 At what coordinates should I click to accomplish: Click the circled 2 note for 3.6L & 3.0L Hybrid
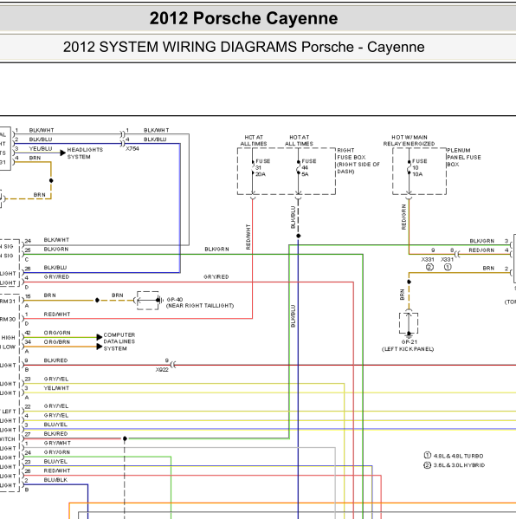[428, 464]
